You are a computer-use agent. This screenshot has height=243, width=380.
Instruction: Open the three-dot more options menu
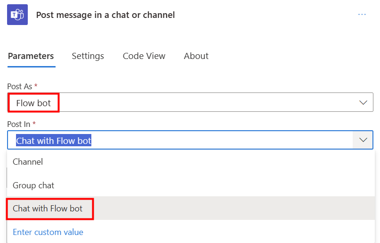coord(362,15)
